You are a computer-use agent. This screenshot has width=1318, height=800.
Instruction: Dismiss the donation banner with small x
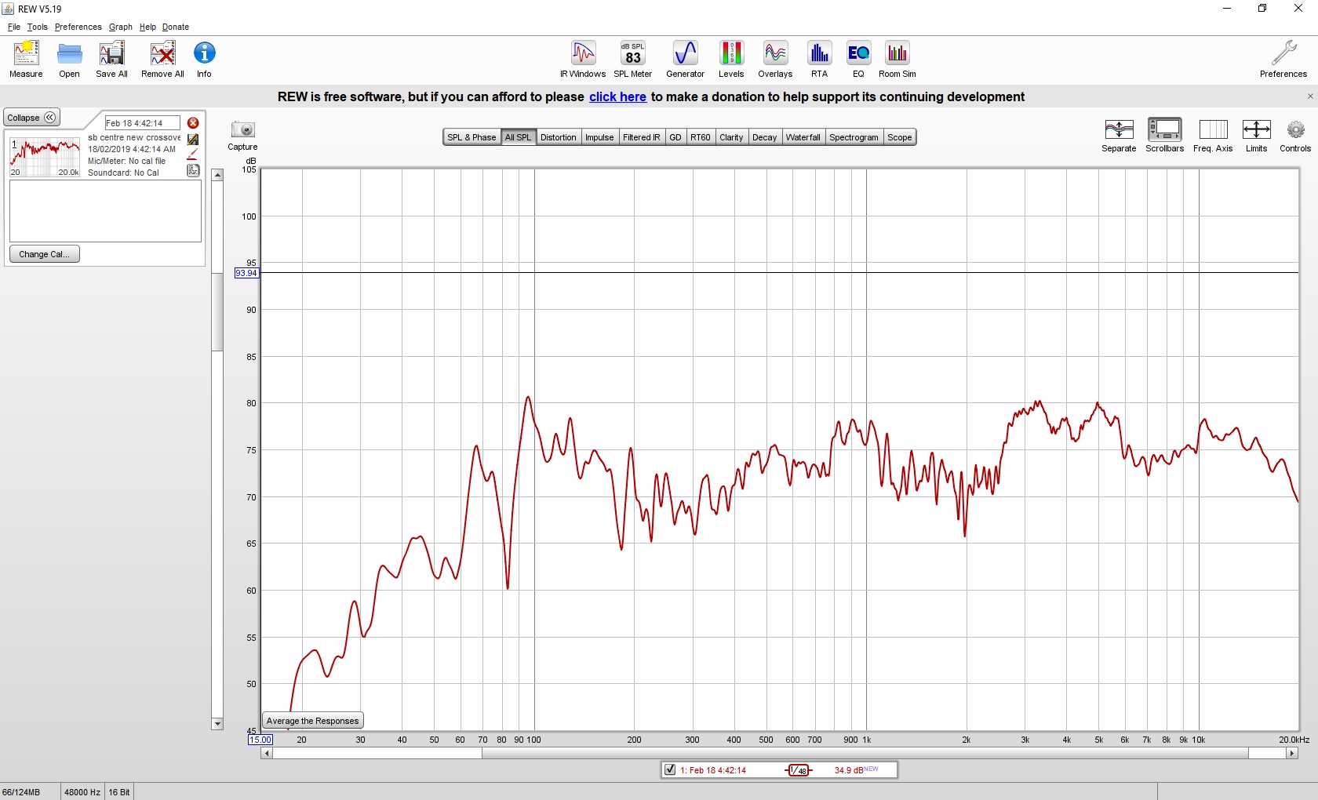point(1309,96)
